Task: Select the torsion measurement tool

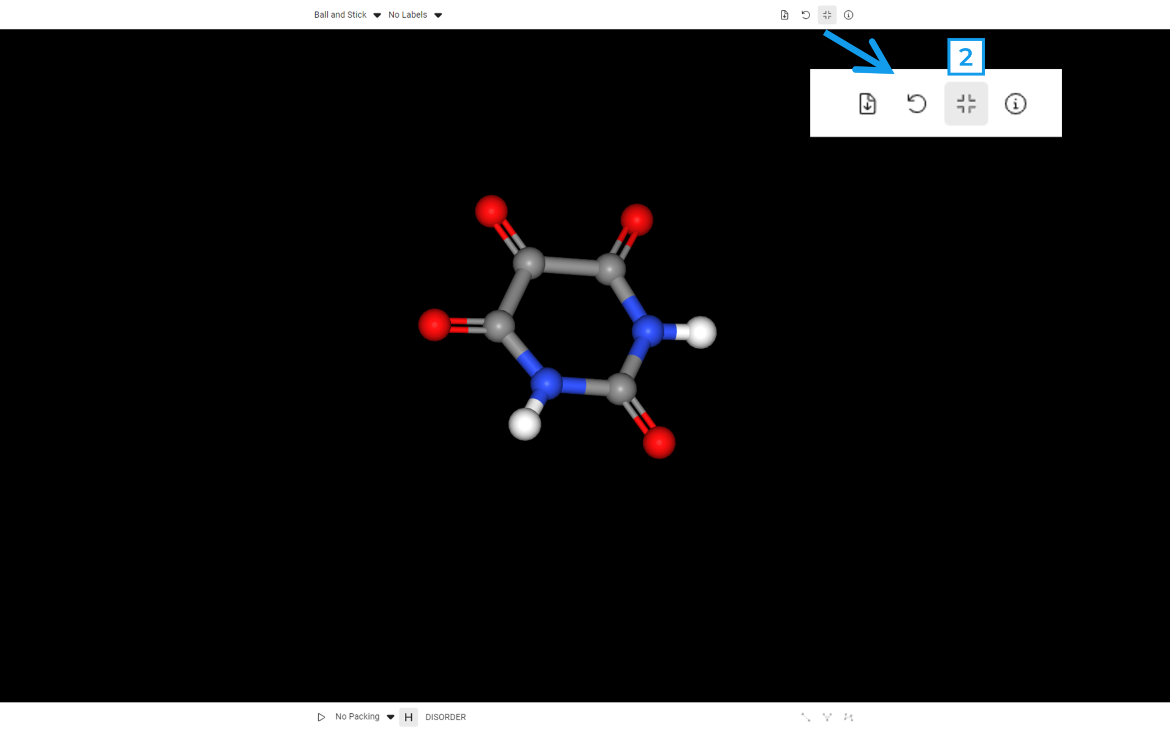Action: [848, 717]
